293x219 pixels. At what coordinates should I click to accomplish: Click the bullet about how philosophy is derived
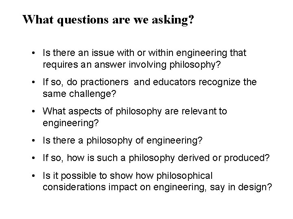point(156,159)
